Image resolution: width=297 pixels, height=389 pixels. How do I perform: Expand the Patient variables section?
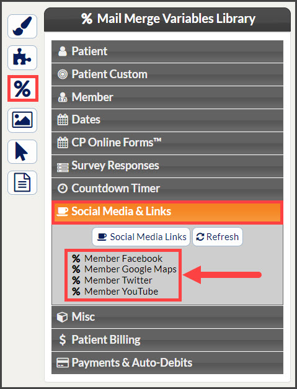(167, 51)
